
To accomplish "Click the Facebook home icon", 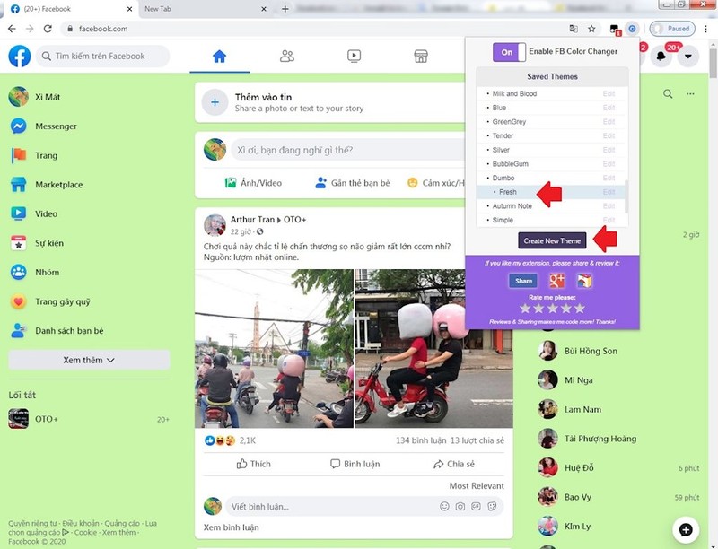I will 18,56.
